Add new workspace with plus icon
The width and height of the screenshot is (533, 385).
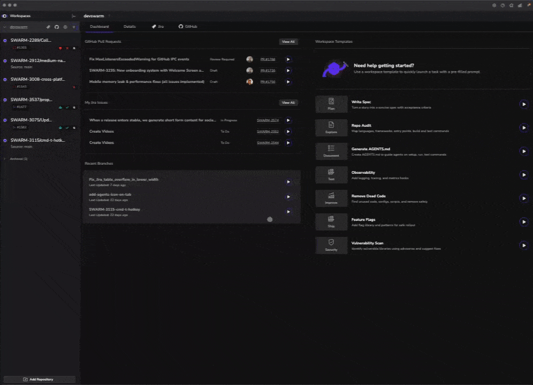[74, 27]
